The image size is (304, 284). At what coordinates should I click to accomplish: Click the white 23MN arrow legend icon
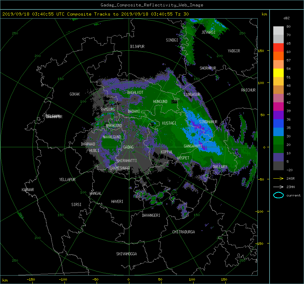tap(278, 187)
